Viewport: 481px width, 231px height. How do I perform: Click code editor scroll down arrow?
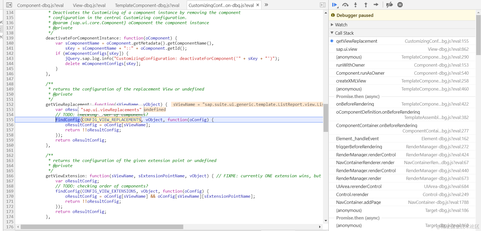pos(326,221)
